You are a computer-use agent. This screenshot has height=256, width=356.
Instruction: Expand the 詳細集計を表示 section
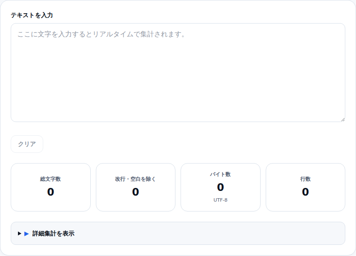(178, 233)
